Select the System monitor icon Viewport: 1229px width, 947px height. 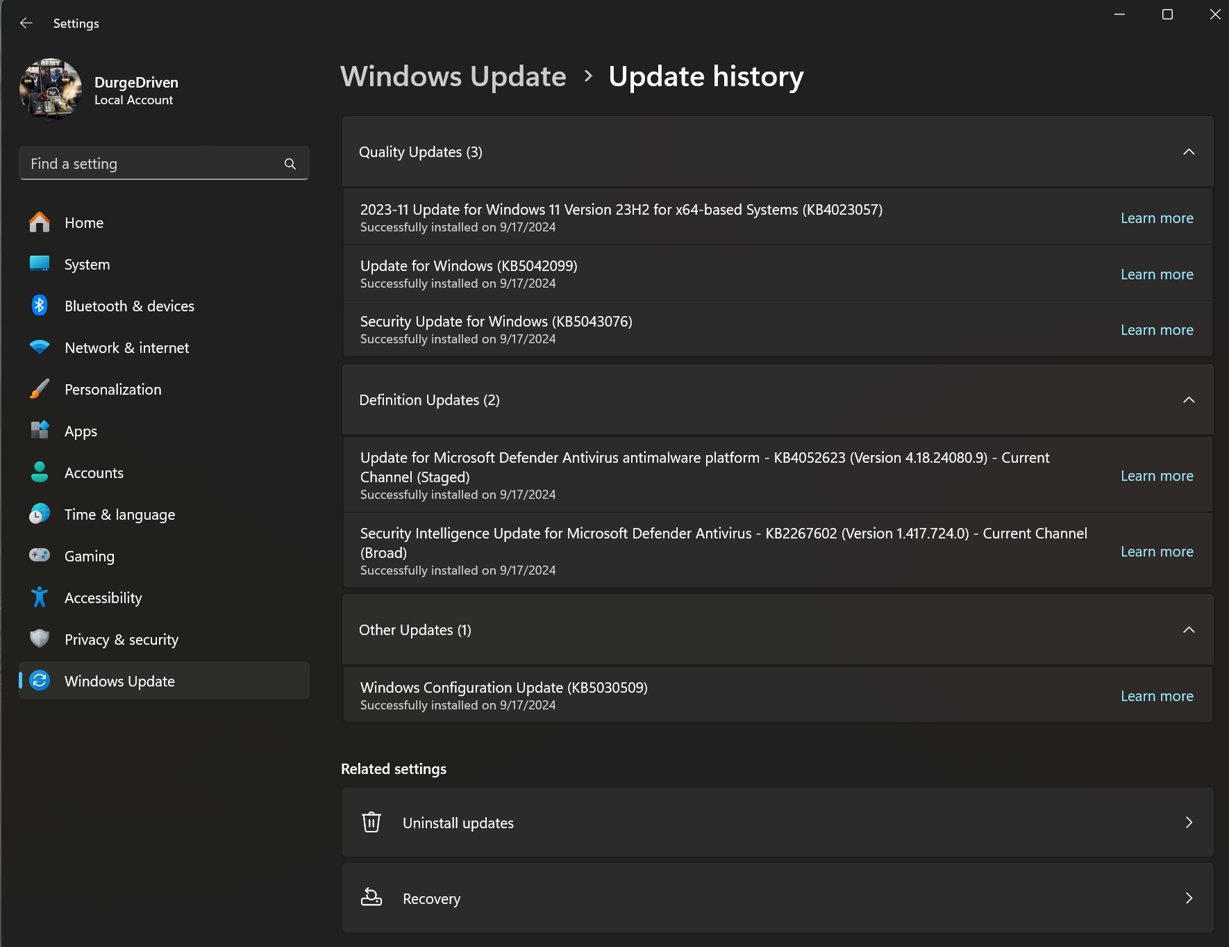click(x=40, y=264)
